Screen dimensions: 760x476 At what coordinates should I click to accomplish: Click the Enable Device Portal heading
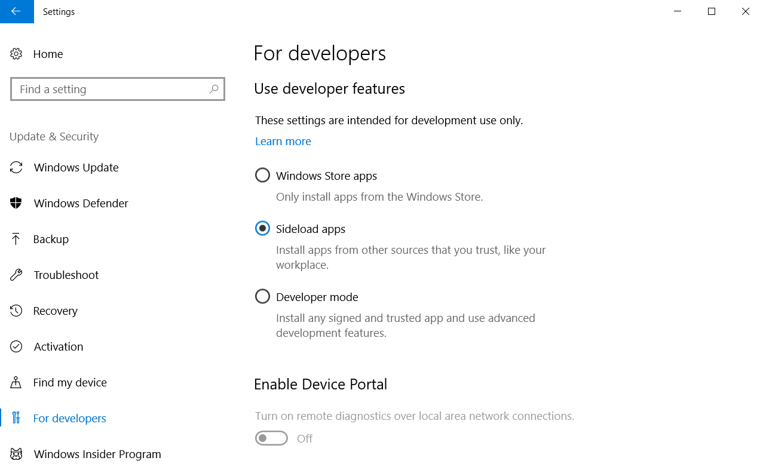(x=320, y=384)
